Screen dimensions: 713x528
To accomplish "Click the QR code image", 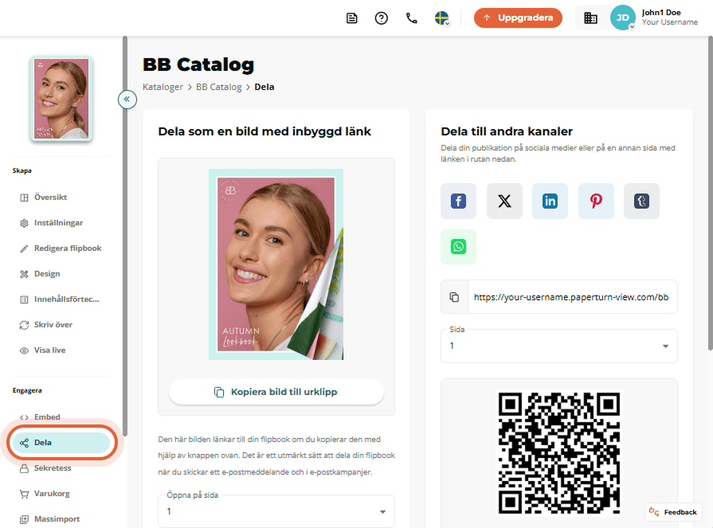I will [x=559, y=453].
